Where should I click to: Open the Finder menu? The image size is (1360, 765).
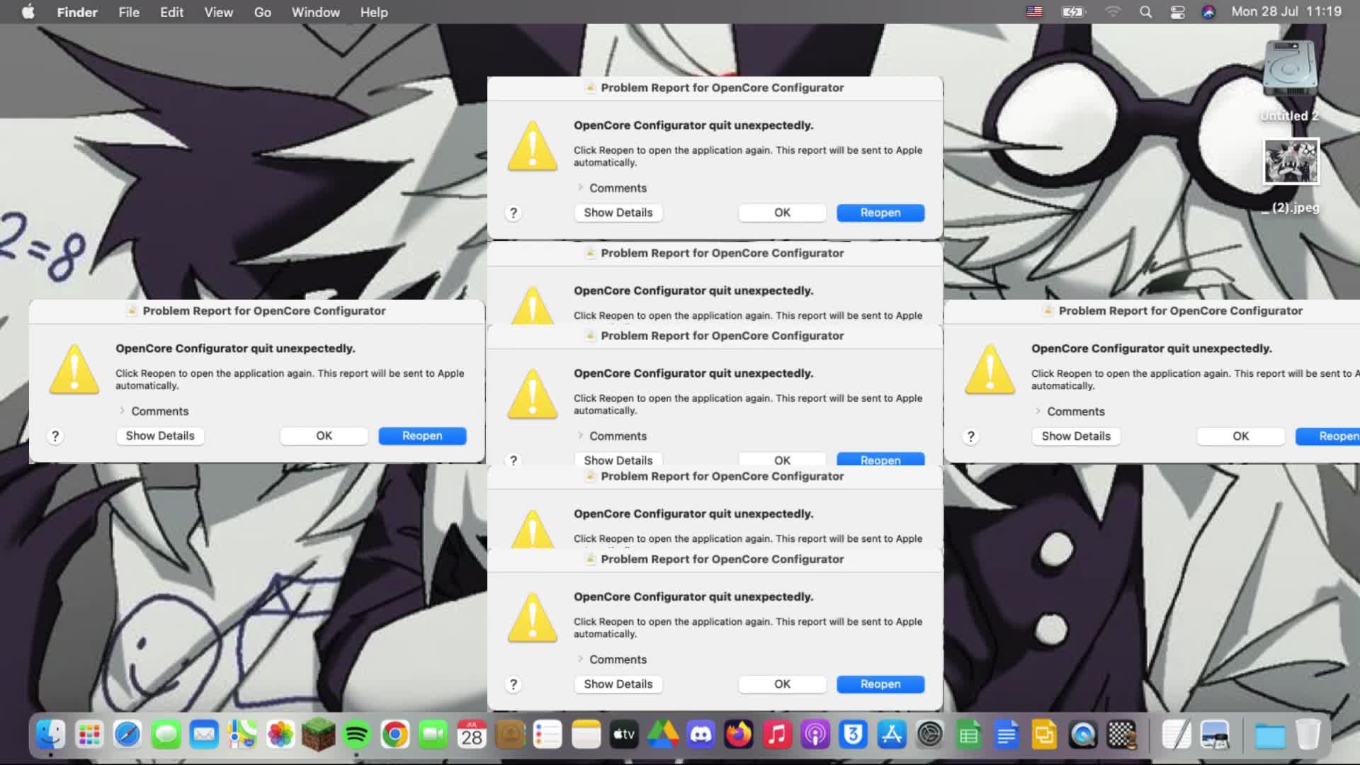(77, 12)
